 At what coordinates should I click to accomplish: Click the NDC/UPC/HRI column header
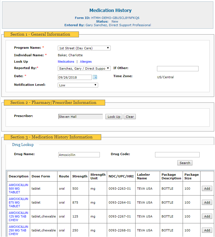(121, 176)
